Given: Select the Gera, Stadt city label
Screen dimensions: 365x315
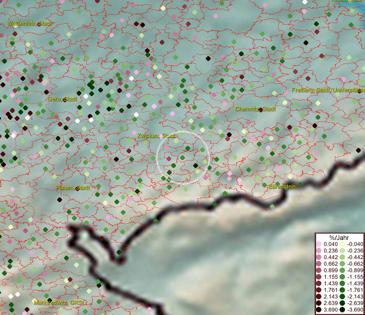Looking at the screenshot, I should (x=62, y=99).
